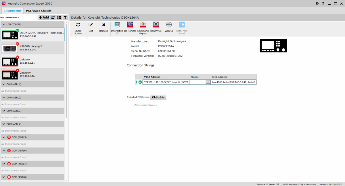The height and width of the screenshot is (186, 345).
Task: Launch Interactive IO tool
Action: (x=117, y=24)
